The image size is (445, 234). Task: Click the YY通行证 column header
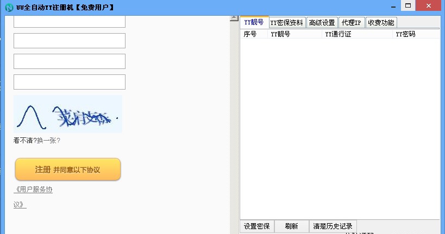point(357,34)
